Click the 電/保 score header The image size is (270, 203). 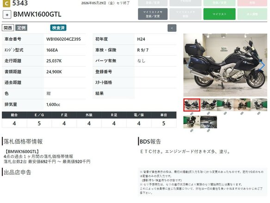click(139, 115)
